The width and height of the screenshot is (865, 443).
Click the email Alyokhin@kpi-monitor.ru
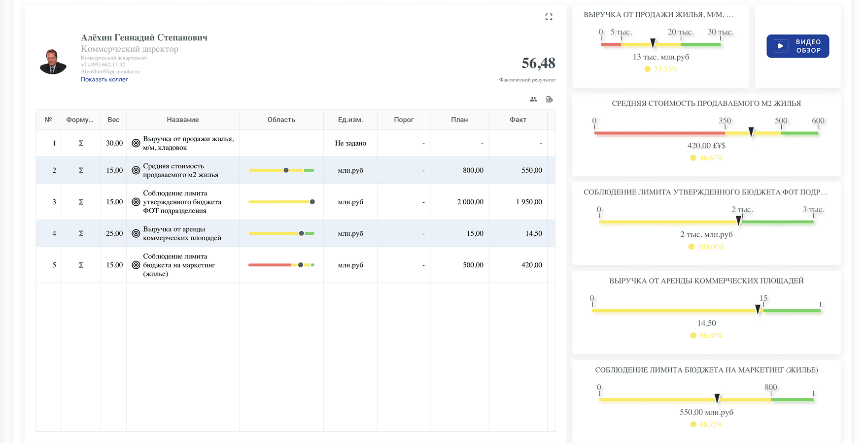110,71
